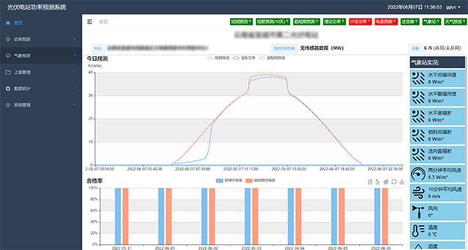Viewport: 468px width, 250px height.
Task: Click the cloud icon next to 气象预测
Action: pyautogui.click(x=8, y=55)
